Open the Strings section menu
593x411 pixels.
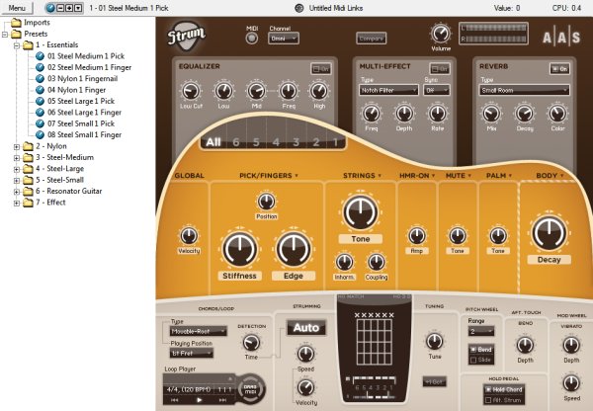coord(380,176)
